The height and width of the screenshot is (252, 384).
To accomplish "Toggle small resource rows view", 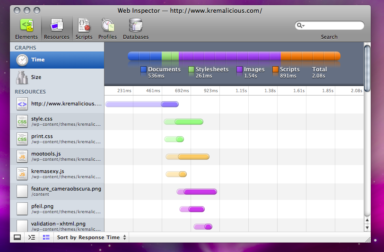I will (x=46, y=237).
